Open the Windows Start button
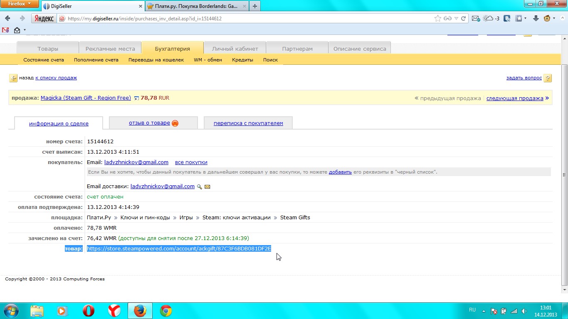Screen dimensions: 568x319 pyautogui.click(x=10, y=311)
